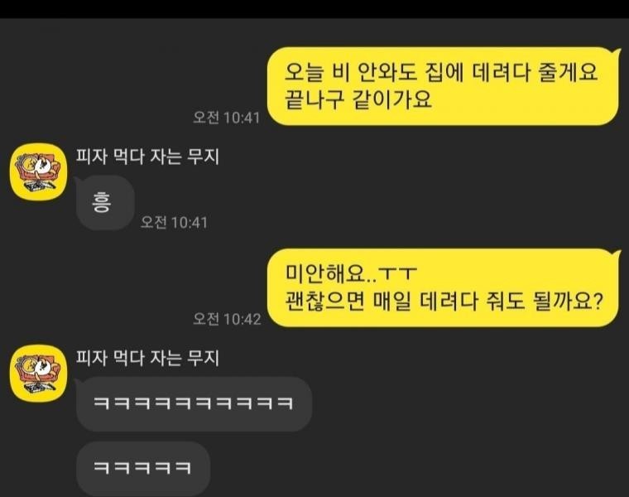This screenshot has height=497, width=629.
Task: Open profile picture above the ㅋㅋㅋ messages
Action: pos(39,374)
